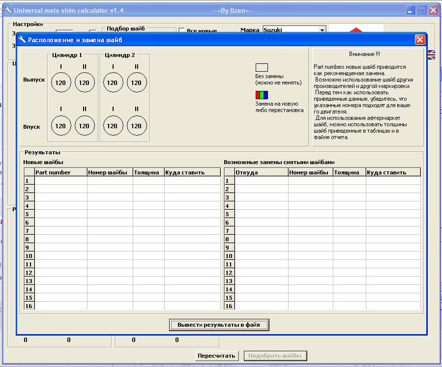The height and width of the screenshot is (367, 442).
Task: Select cylinder 1 intake valve II shim circle
Action: point(85,126)
